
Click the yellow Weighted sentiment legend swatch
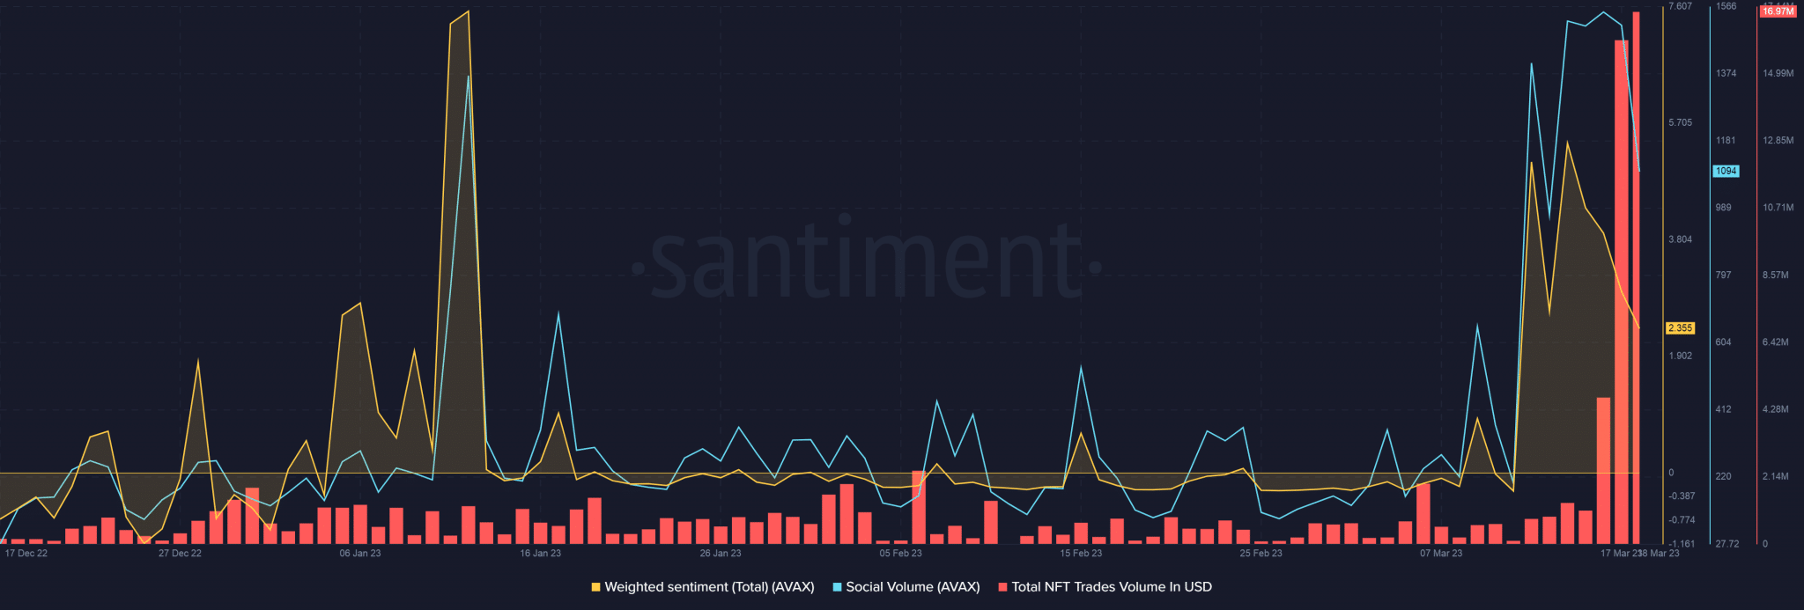595,587
